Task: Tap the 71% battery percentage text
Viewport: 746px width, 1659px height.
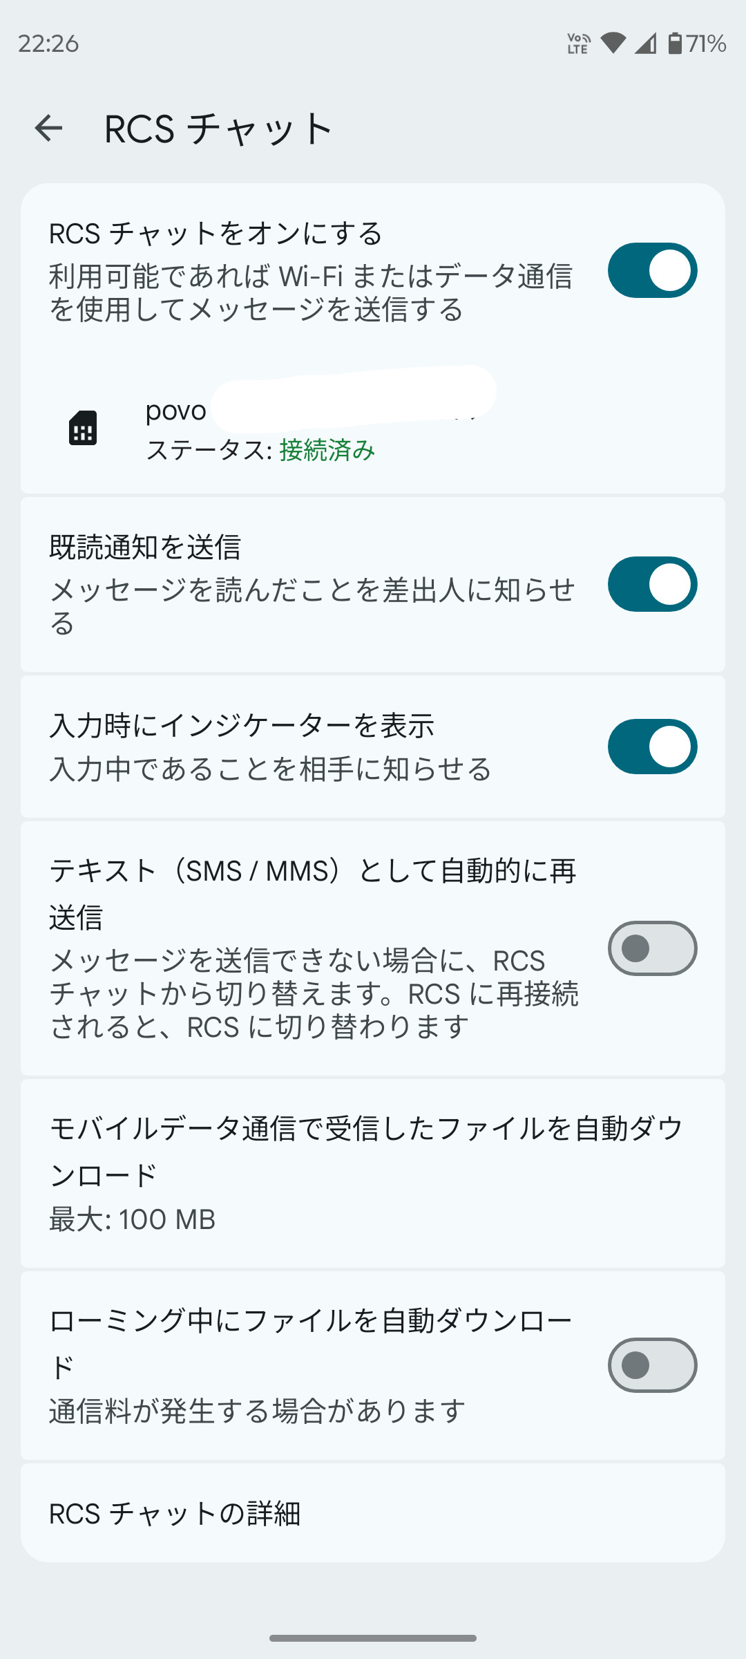Action: click(x=706, y=44)
